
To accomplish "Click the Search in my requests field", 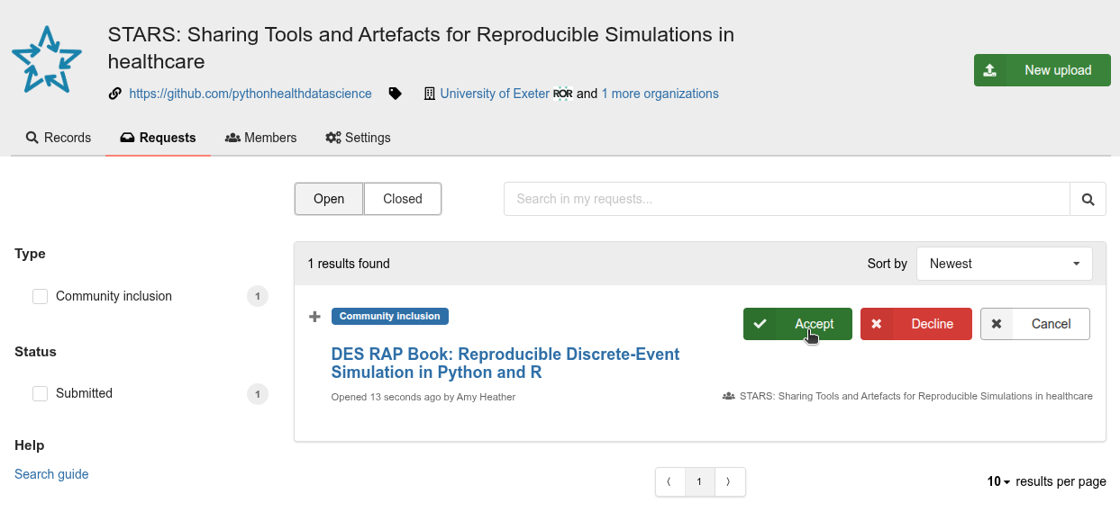I will point(786,199).
